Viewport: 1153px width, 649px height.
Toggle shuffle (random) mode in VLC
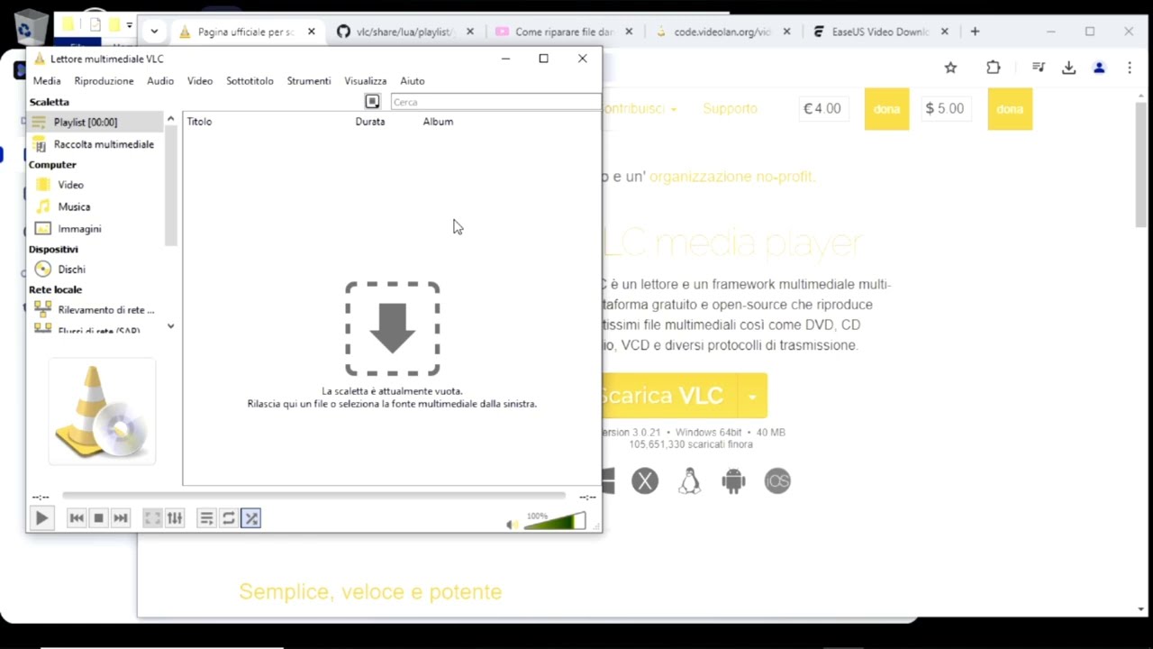click(251, 518)
